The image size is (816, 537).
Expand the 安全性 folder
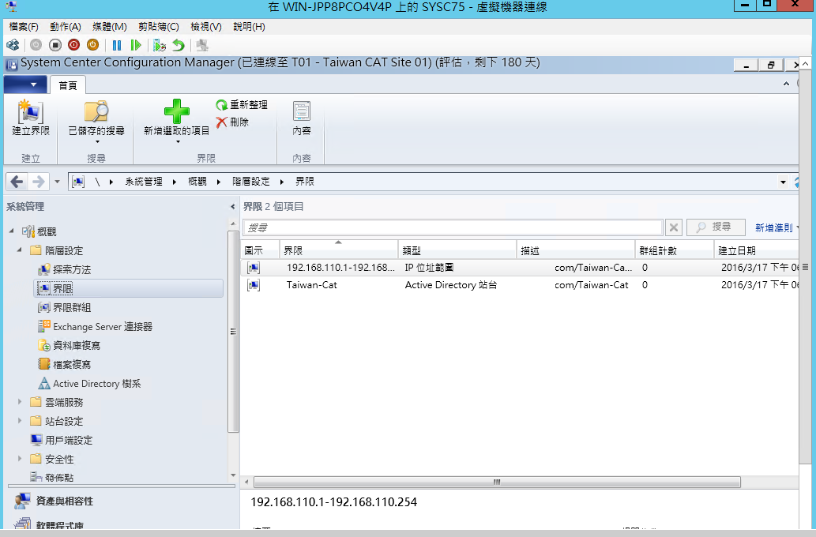point(20,459)
